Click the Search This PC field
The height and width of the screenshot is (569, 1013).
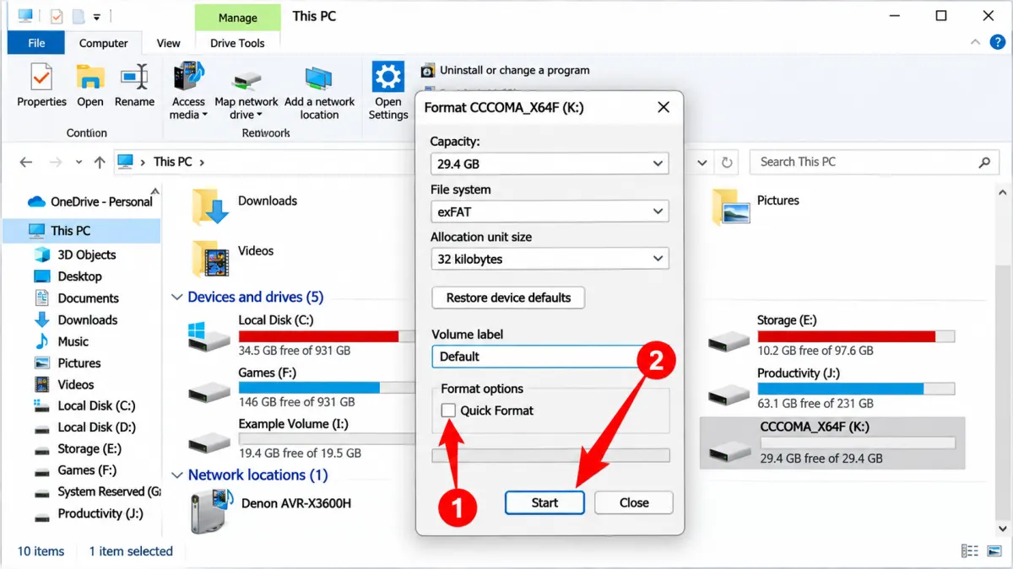(x=873, y=162)
